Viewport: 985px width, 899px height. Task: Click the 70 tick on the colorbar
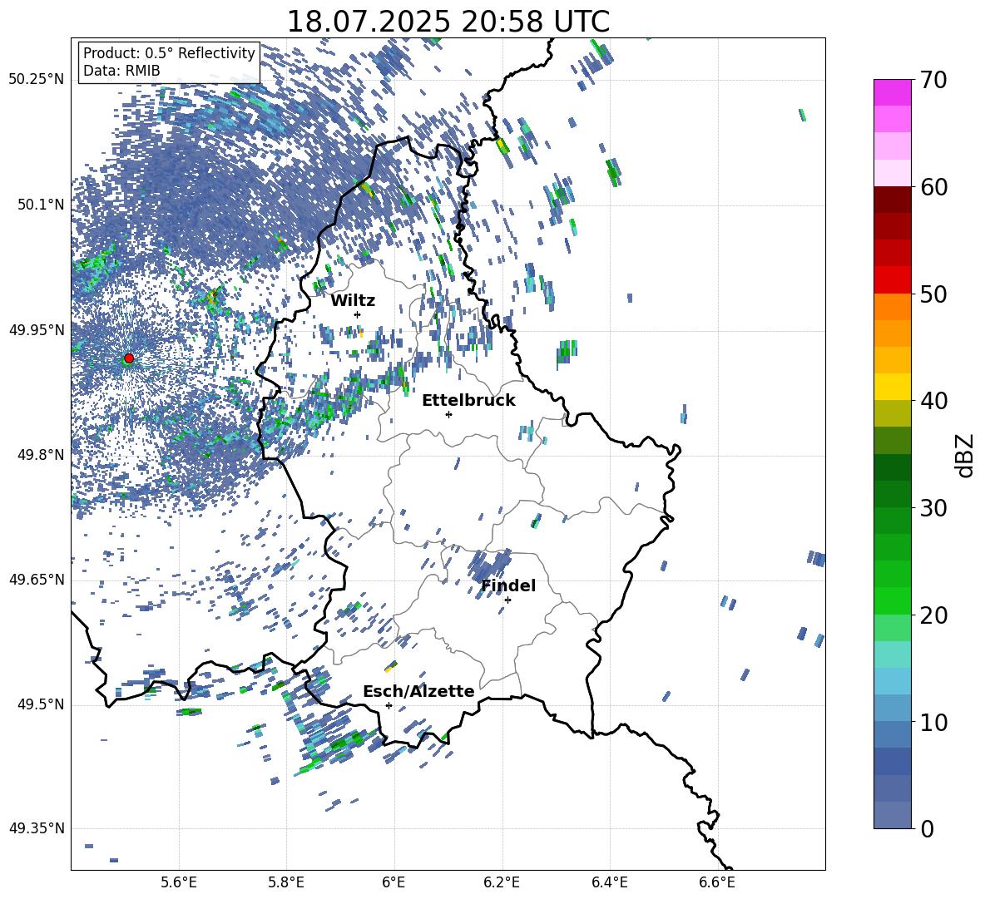933,81
